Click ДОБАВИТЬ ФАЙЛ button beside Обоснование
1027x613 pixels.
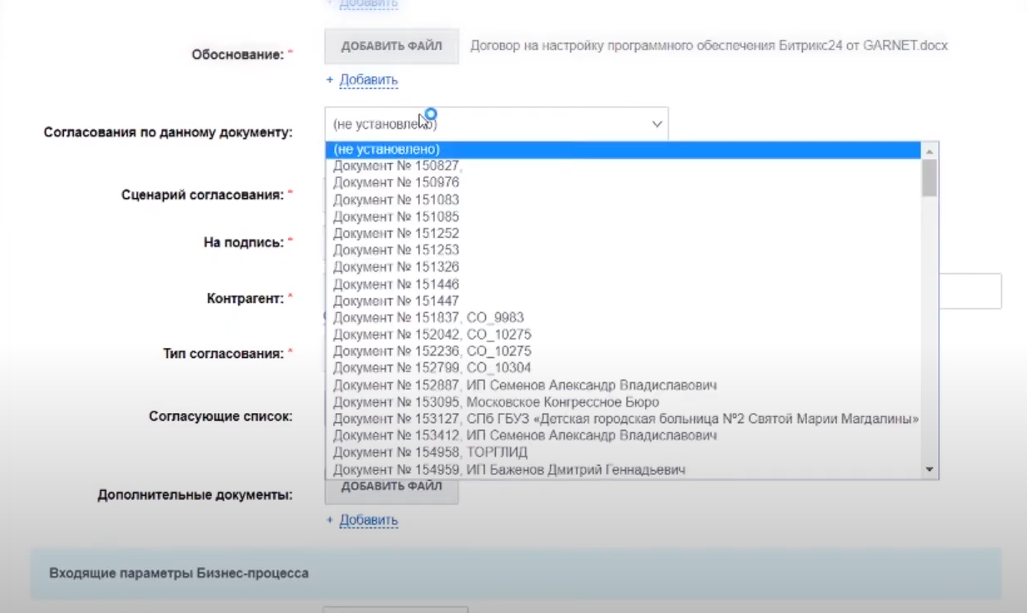[391, 46]
